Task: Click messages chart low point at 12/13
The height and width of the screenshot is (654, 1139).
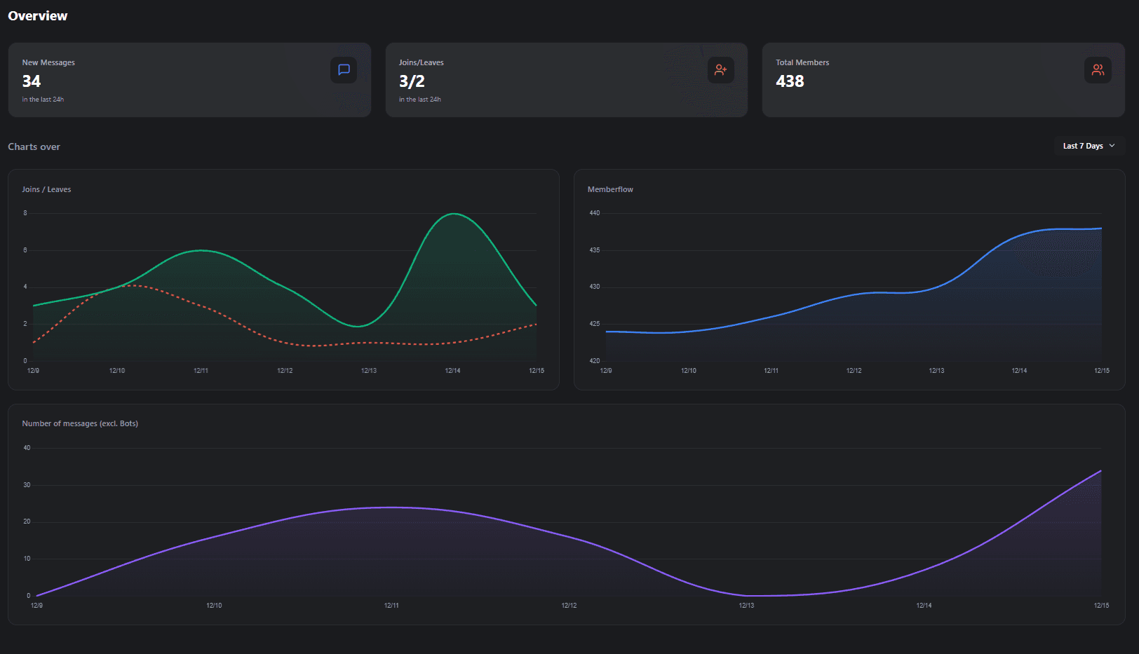Action: [746, 595]
